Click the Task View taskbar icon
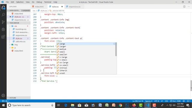 [58, 105]
